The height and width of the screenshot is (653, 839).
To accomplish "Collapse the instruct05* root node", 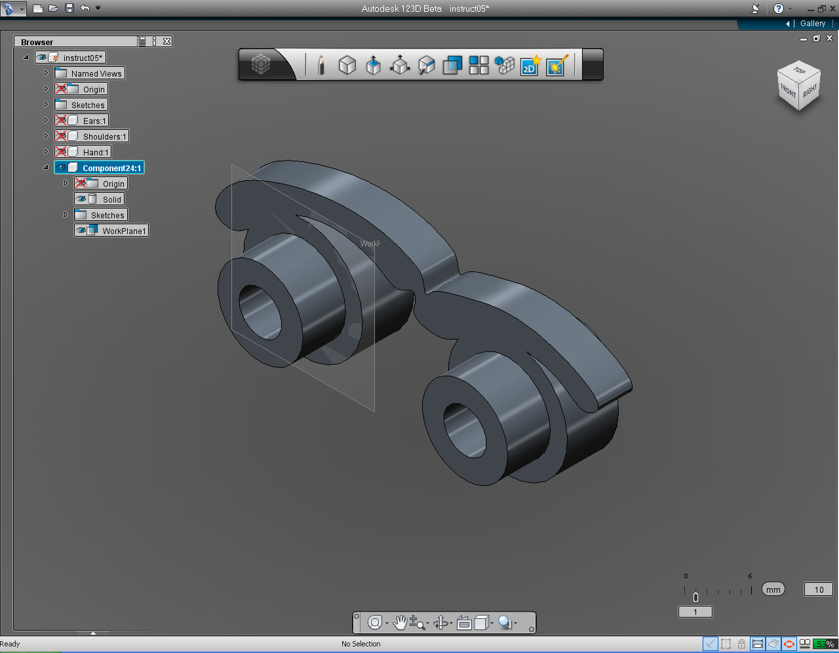I will coord(26,58).
